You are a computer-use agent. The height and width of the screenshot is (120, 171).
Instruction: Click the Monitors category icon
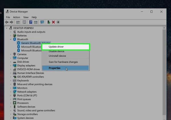(x=15, y=88)
